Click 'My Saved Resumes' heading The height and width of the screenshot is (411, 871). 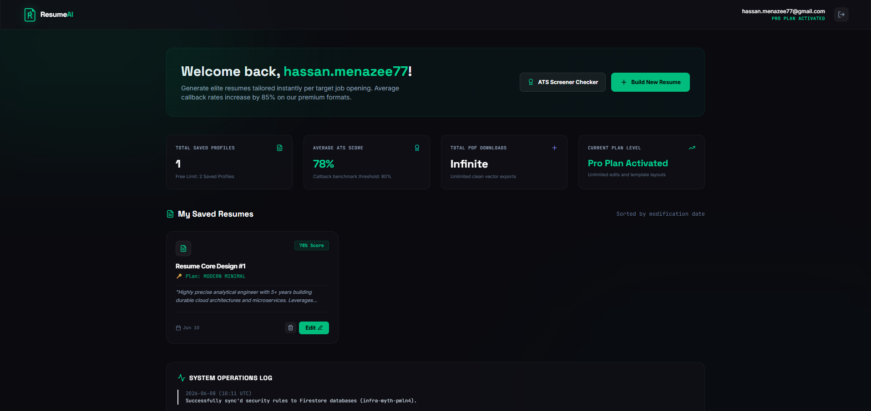pos(216,214)
